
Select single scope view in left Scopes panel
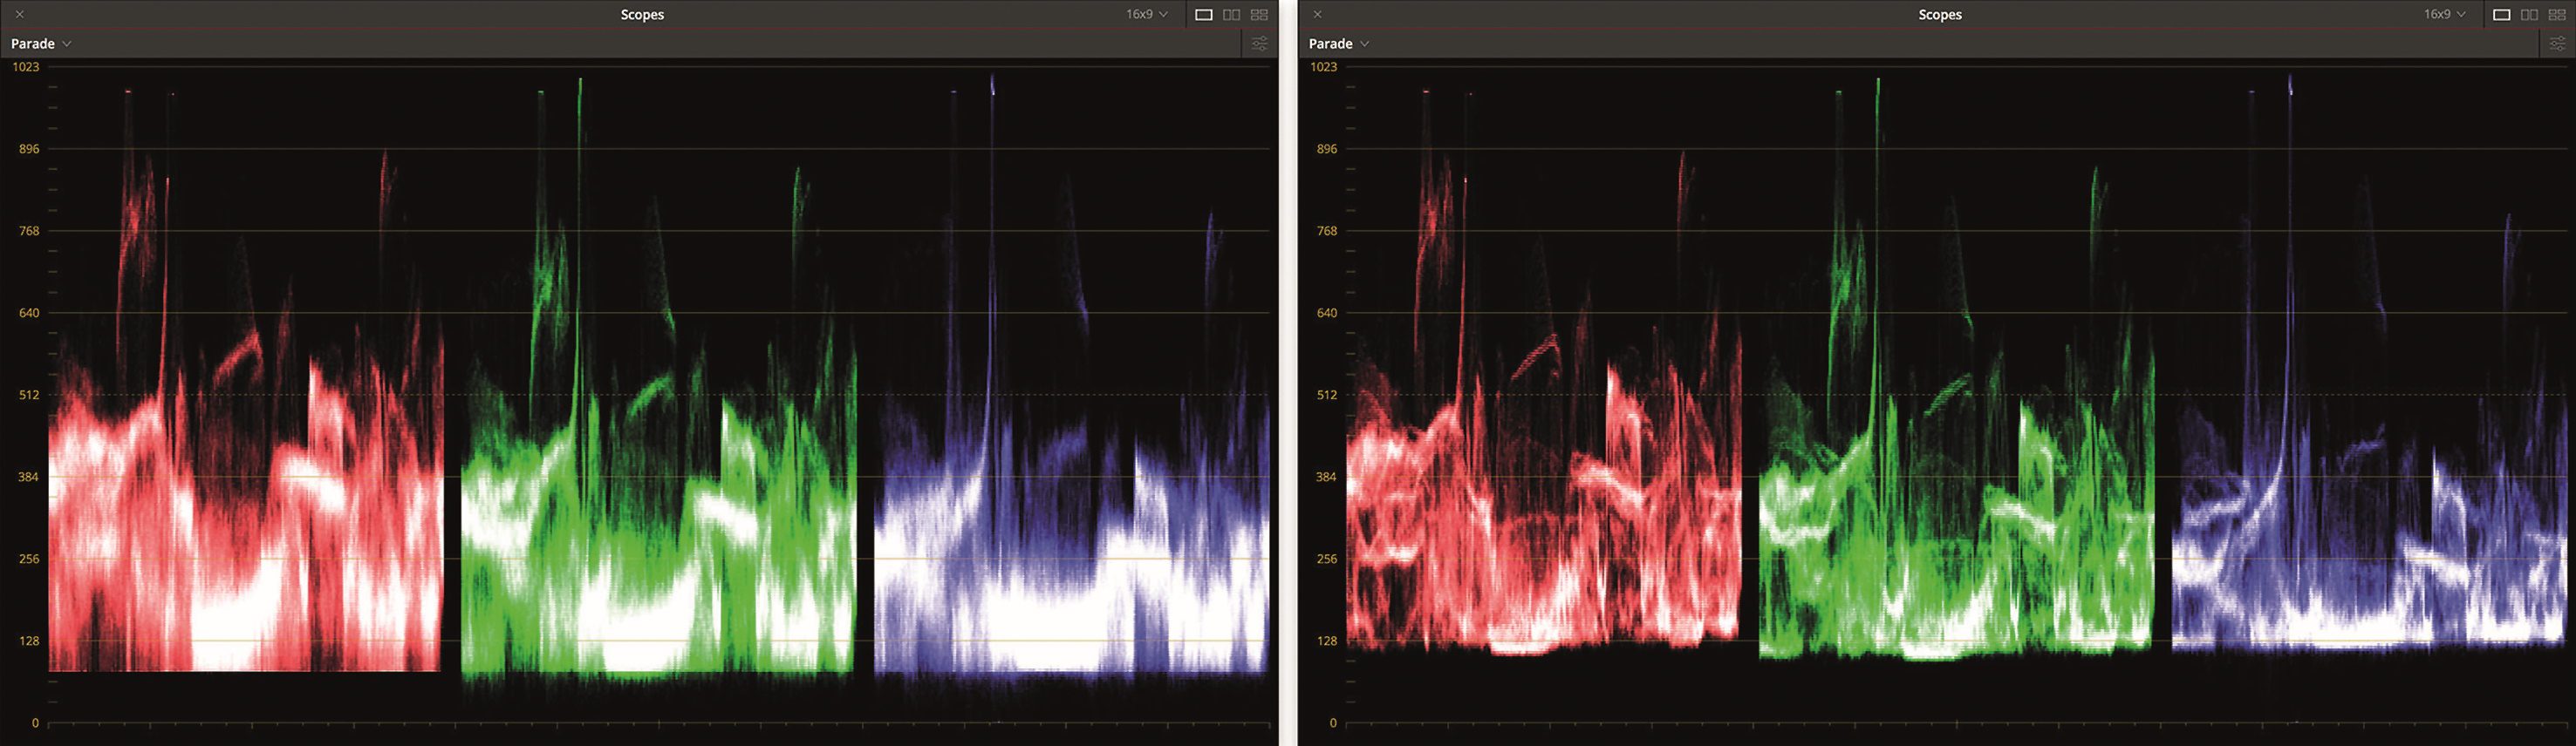[1204, 15]
